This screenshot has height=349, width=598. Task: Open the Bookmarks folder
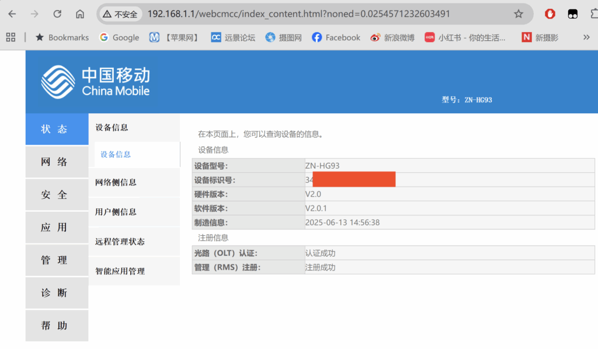click(x=62, y=37)
